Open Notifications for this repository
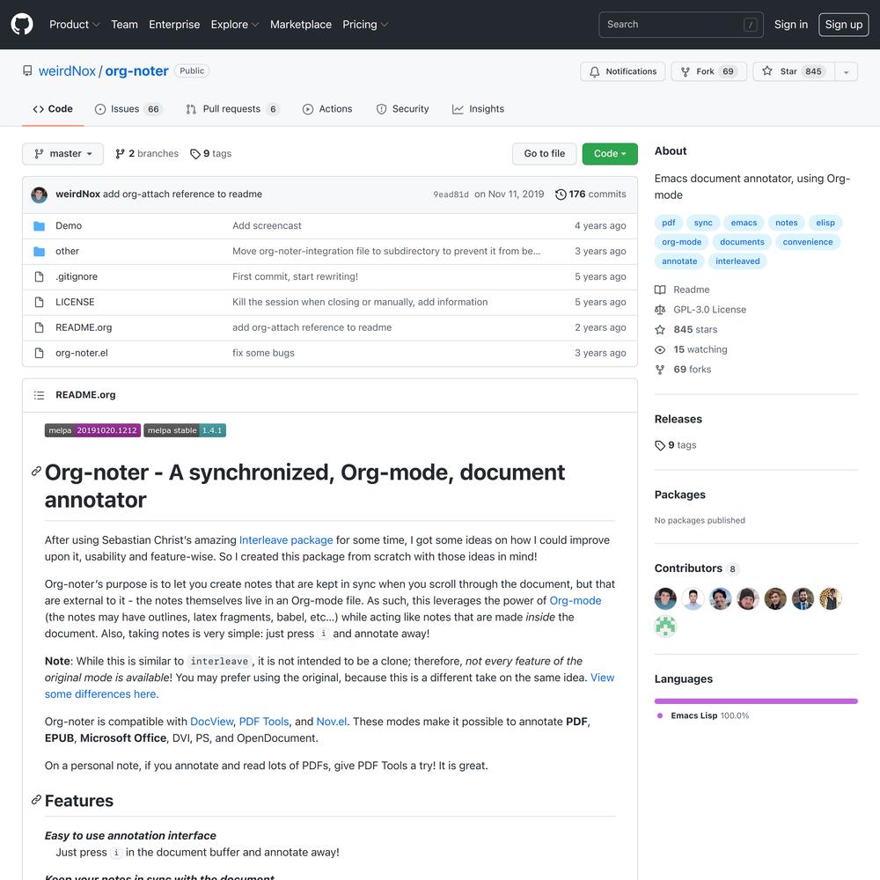 (623, 71)
